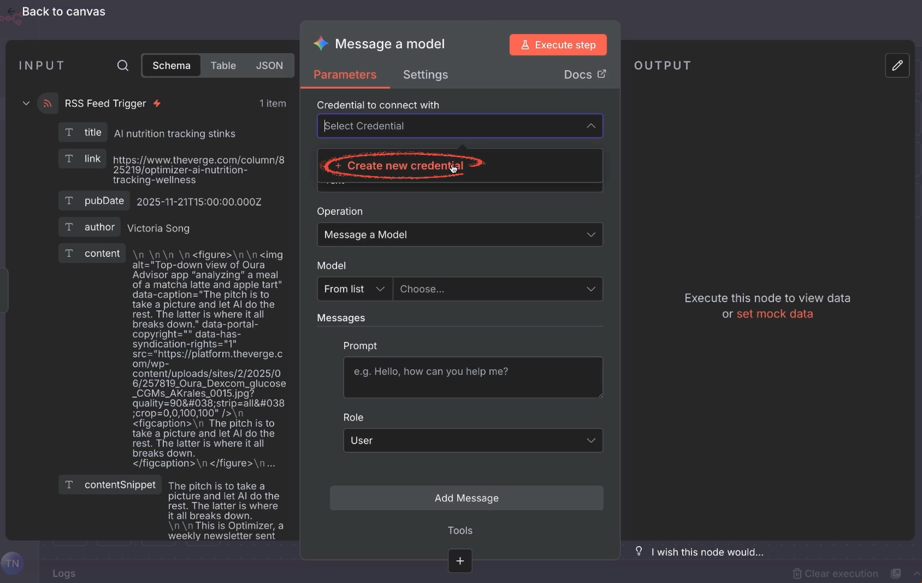Click set mock data link
The height and width of the screenshot is (583, 922).
pyautogui.click(x=775, y=314)
